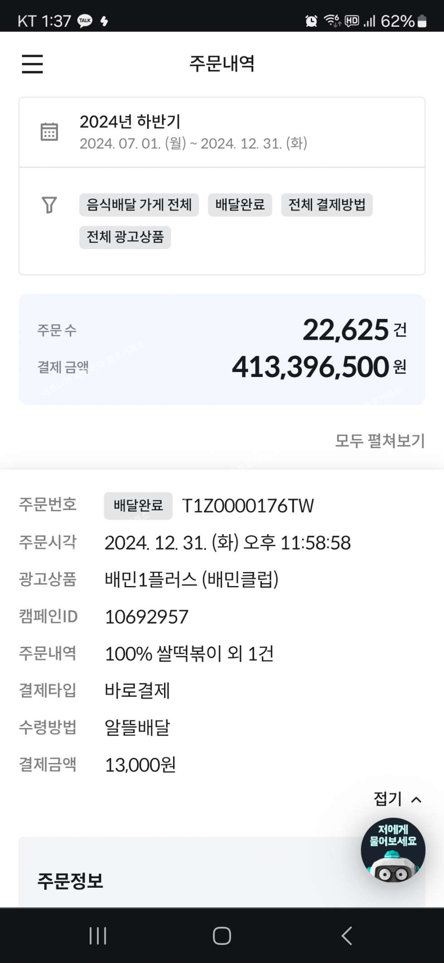Open recent apps navigation button

click(x=98, y=935)
